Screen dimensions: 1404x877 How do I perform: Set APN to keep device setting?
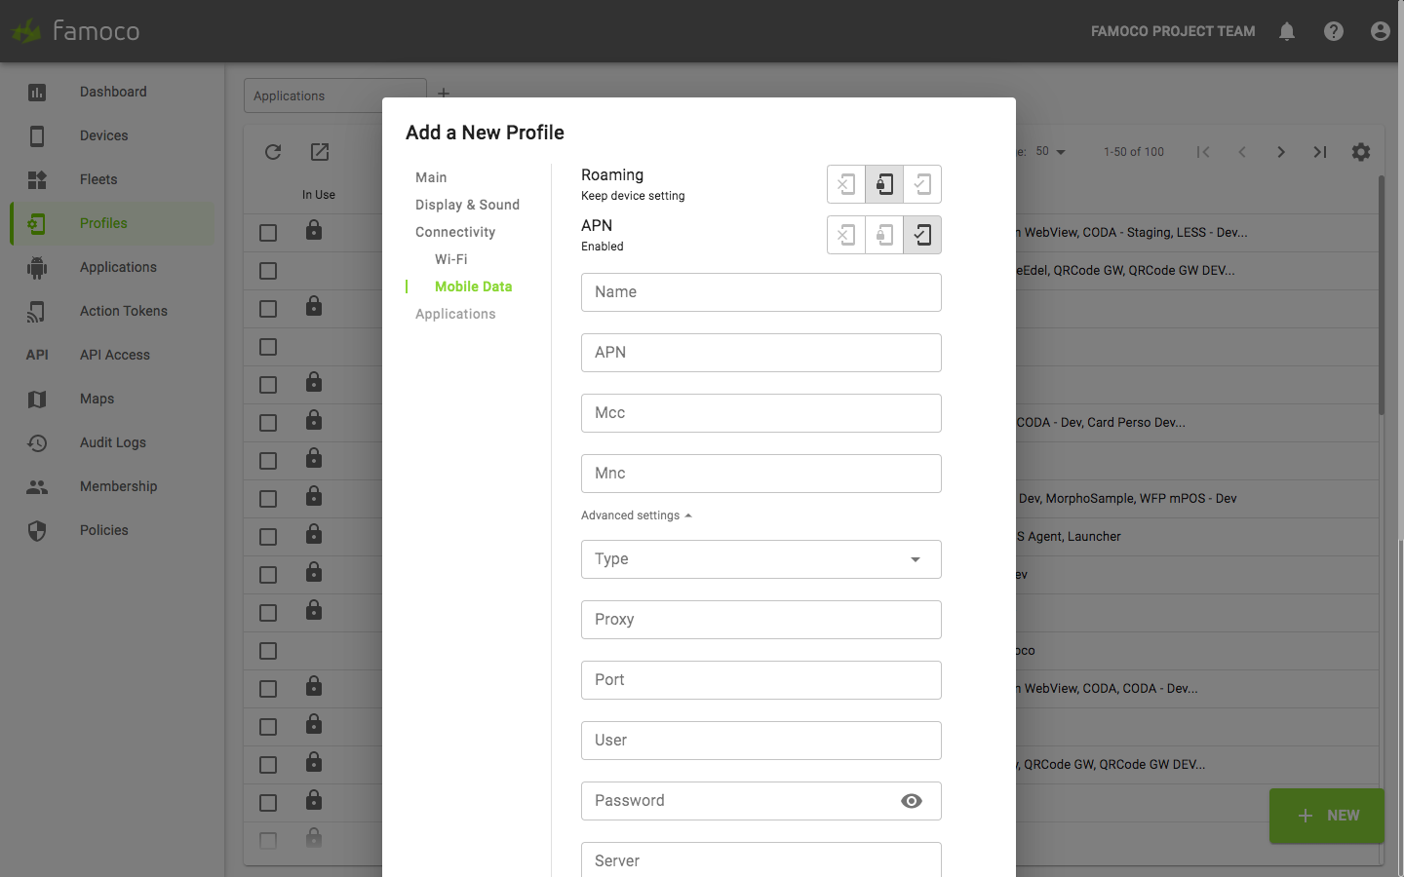(x=884, y=235)
